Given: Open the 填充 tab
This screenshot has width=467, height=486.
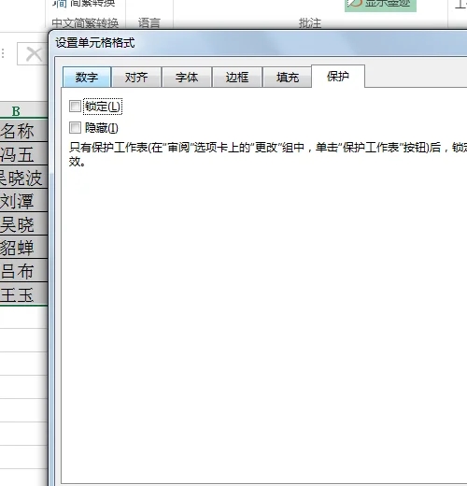Looking at the screenshot, I should coord(288,77).
